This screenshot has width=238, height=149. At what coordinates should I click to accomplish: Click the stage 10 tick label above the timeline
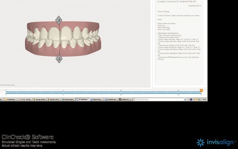coord(121,90)
